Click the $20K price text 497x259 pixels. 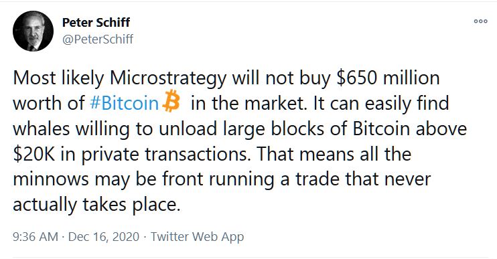(x=34, y=154)
